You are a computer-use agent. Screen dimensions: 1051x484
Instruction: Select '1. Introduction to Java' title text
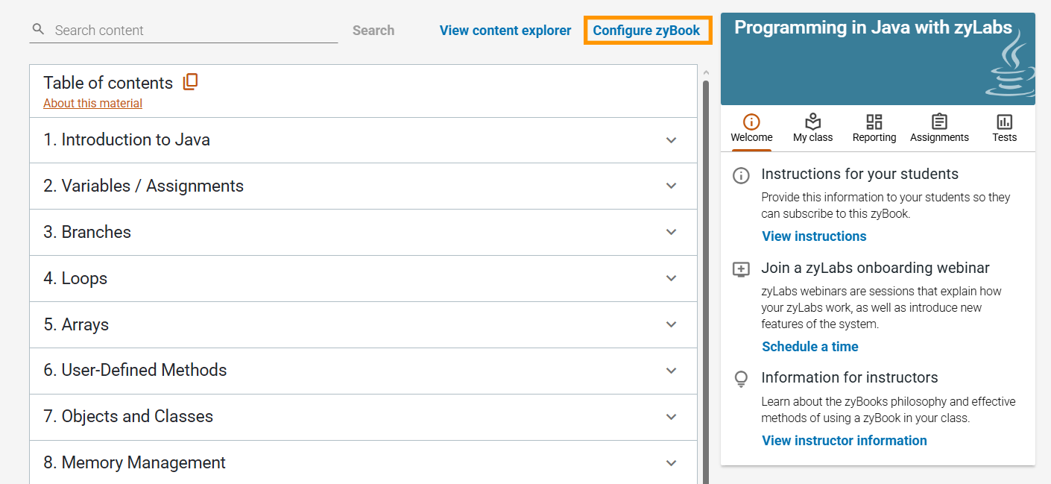click(127, 140)
